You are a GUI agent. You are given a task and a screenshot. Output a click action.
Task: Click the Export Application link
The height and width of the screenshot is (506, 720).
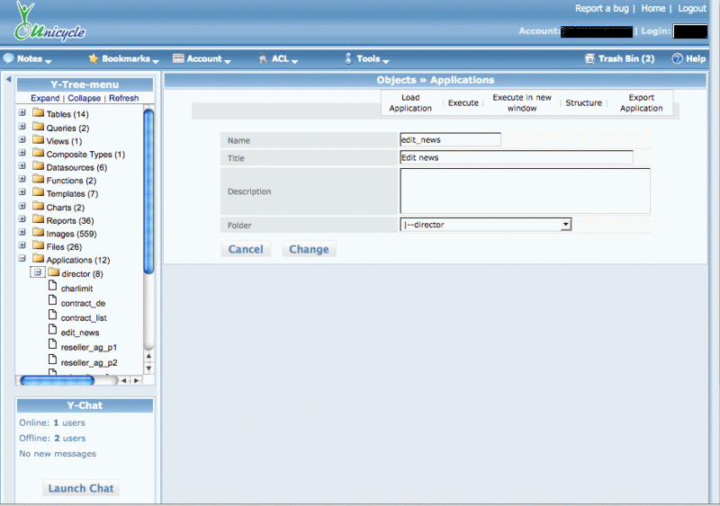pos(641,102)
